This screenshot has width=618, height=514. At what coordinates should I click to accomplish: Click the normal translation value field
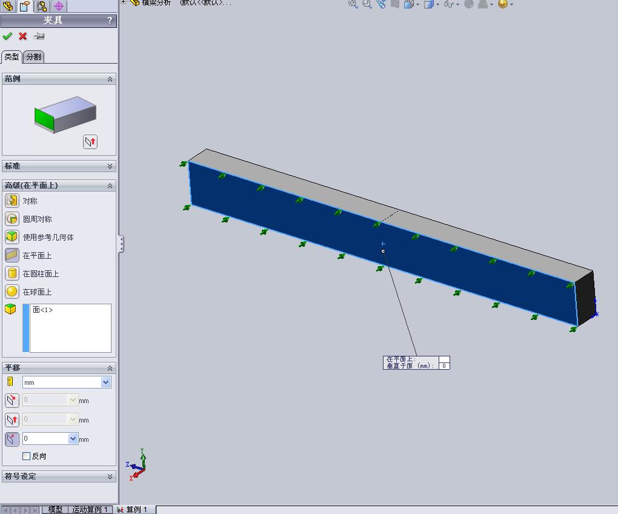pyautogui.click(x=45, y=438)
